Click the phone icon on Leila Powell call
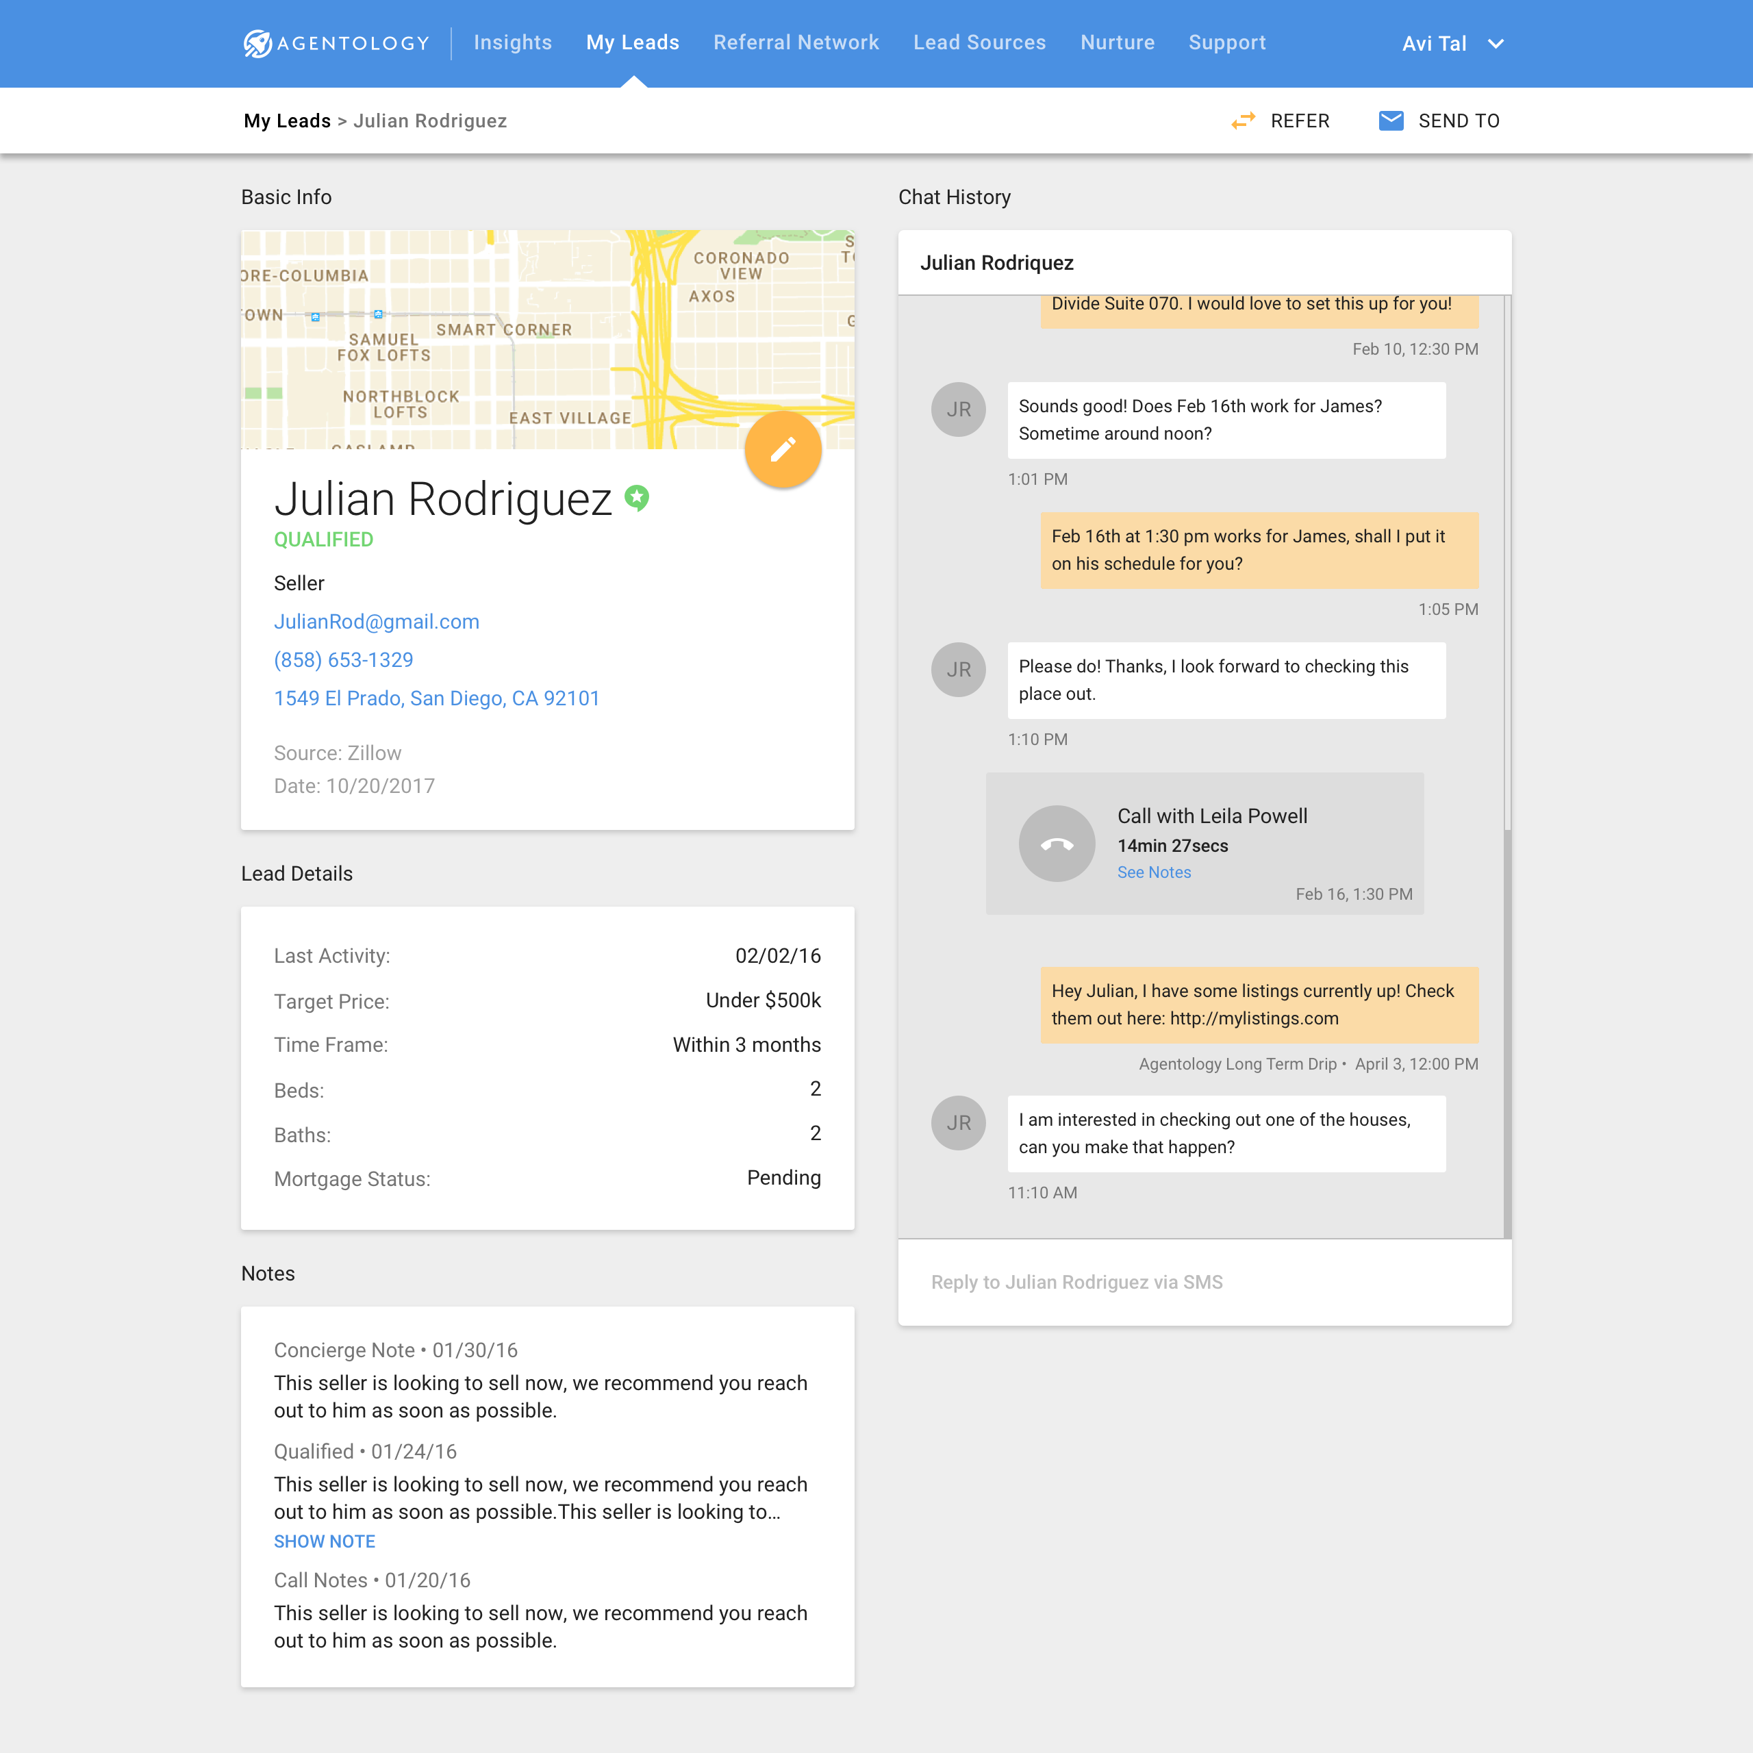 pos(1056,844)
